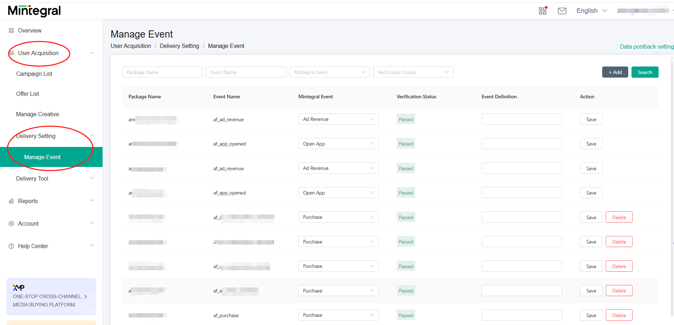674x325 pixels.
Task: Click the Overview grid icon in sidebar
Action: click(11, 31)
